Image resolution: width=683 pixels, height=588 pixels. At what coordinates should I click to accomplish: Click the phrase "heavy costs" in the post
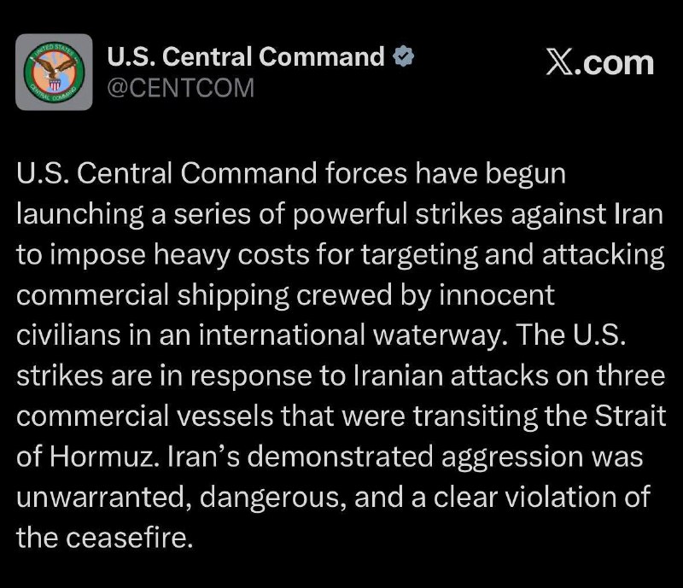point(231,254)
